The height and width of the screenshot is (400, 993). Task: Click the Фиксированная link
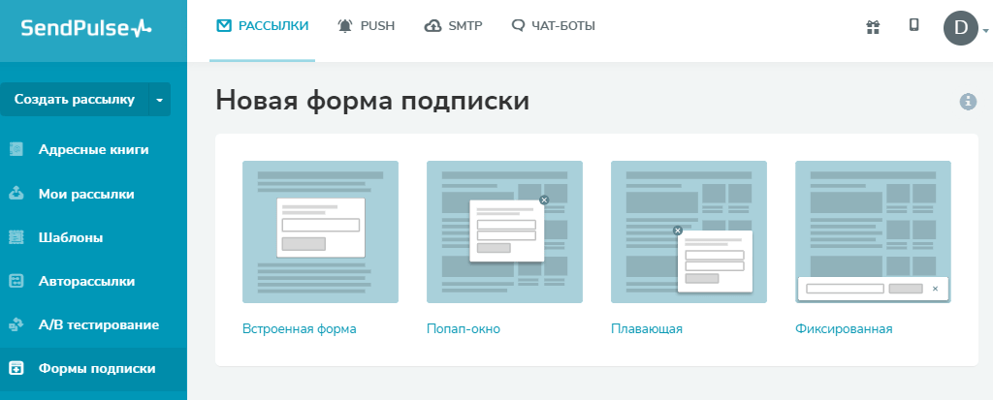(x=845, y=329)
